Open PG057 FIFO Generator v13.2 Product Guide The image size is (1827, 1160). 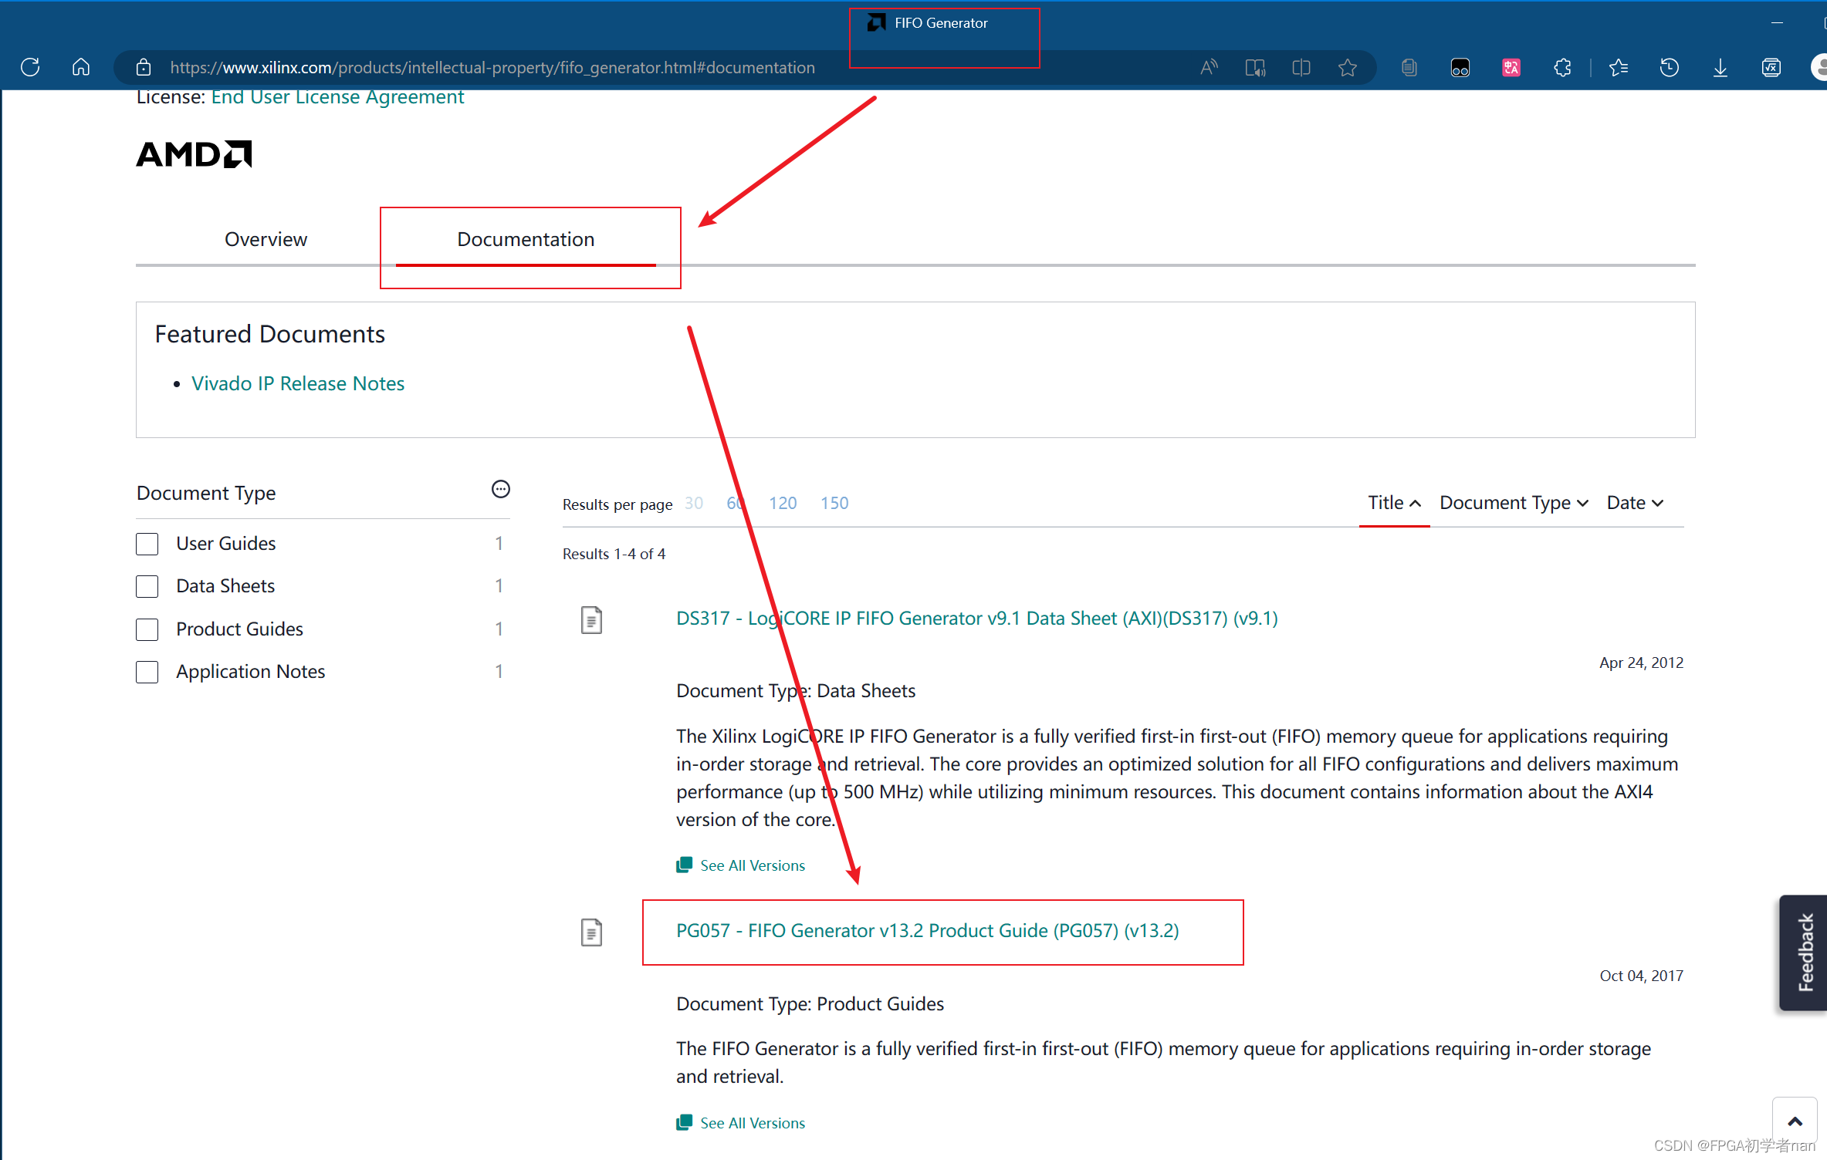pyautogui.click(x=928, y=931)
